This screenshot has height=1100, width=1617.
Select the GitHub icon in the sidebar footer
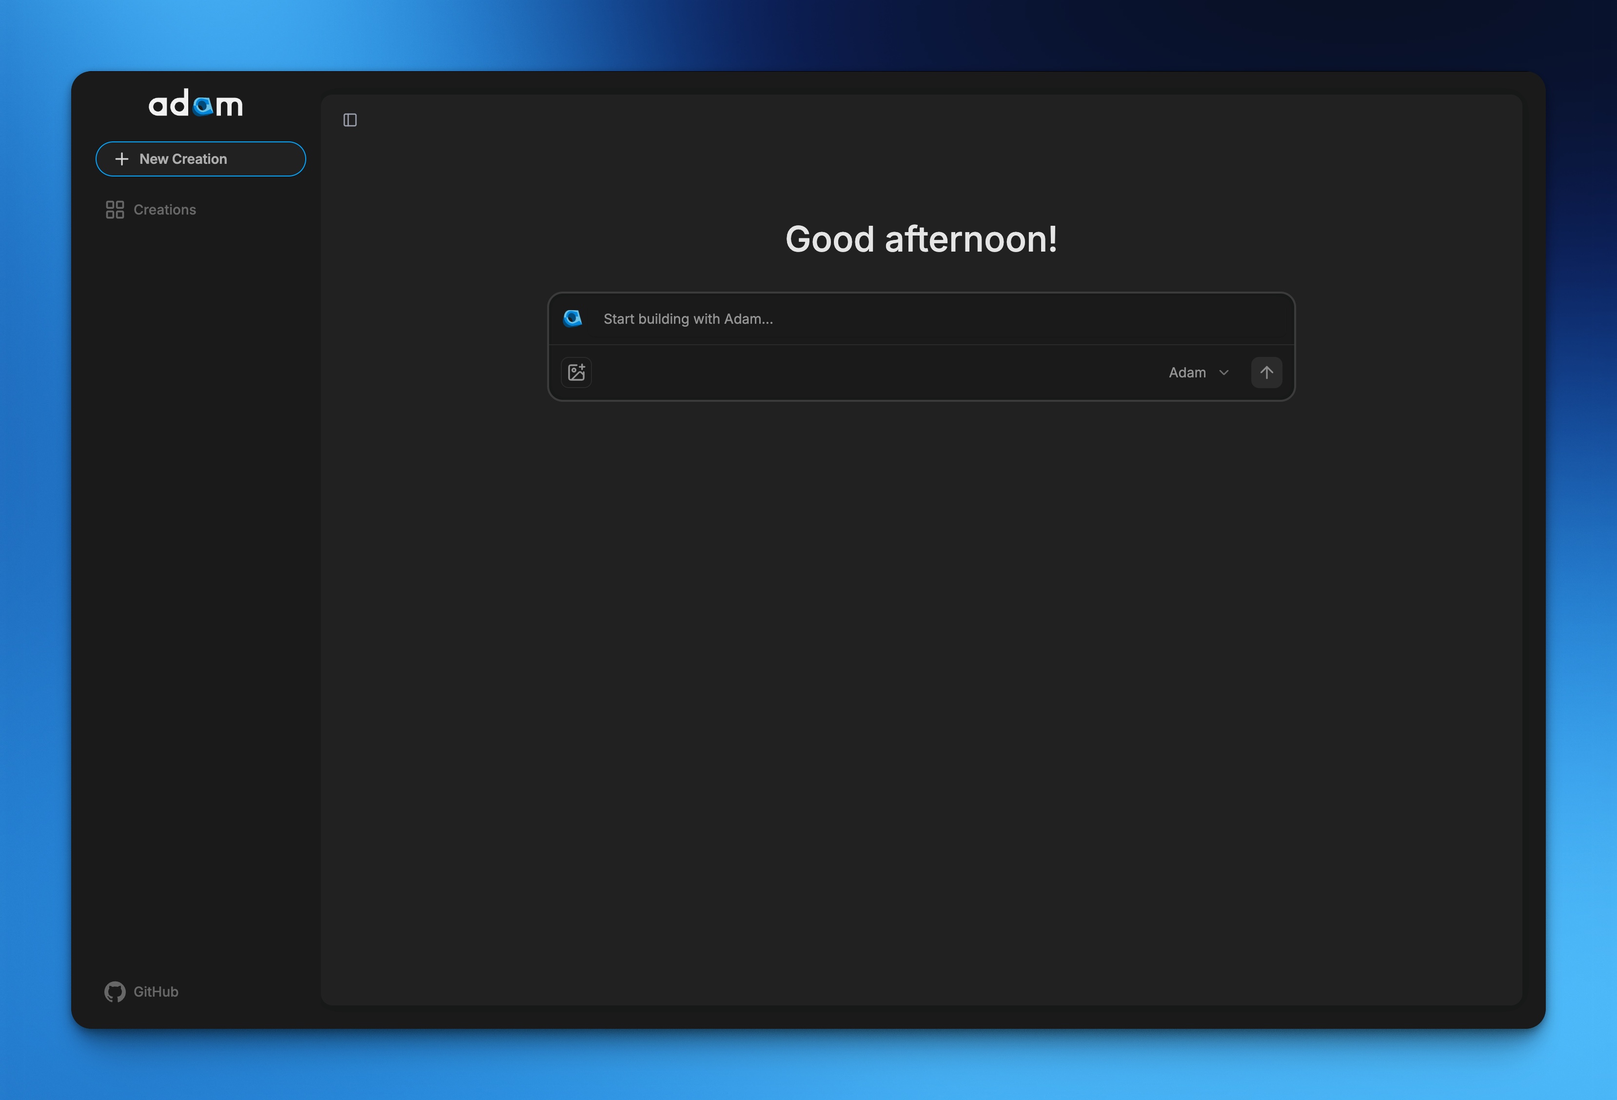tap(116, 991)
